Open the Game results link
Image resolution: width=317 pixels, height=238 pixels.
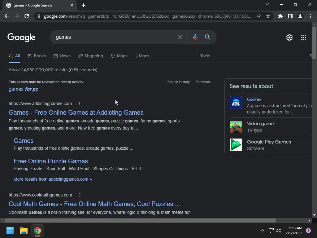(x=254, y=99)
